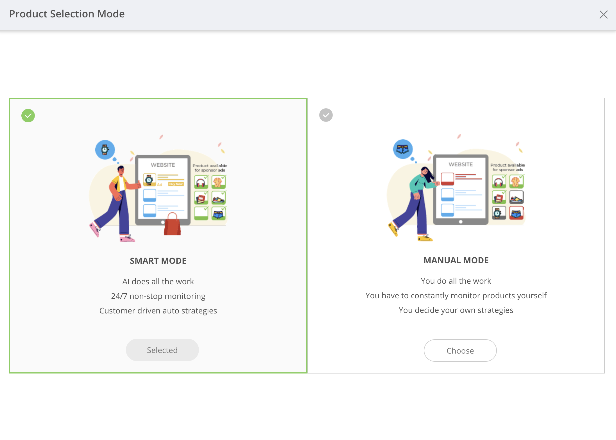Click the shorts thought-bubble icon in Manual Mode
This screenshot has height=440, width=616.
(x=403, y=149)
